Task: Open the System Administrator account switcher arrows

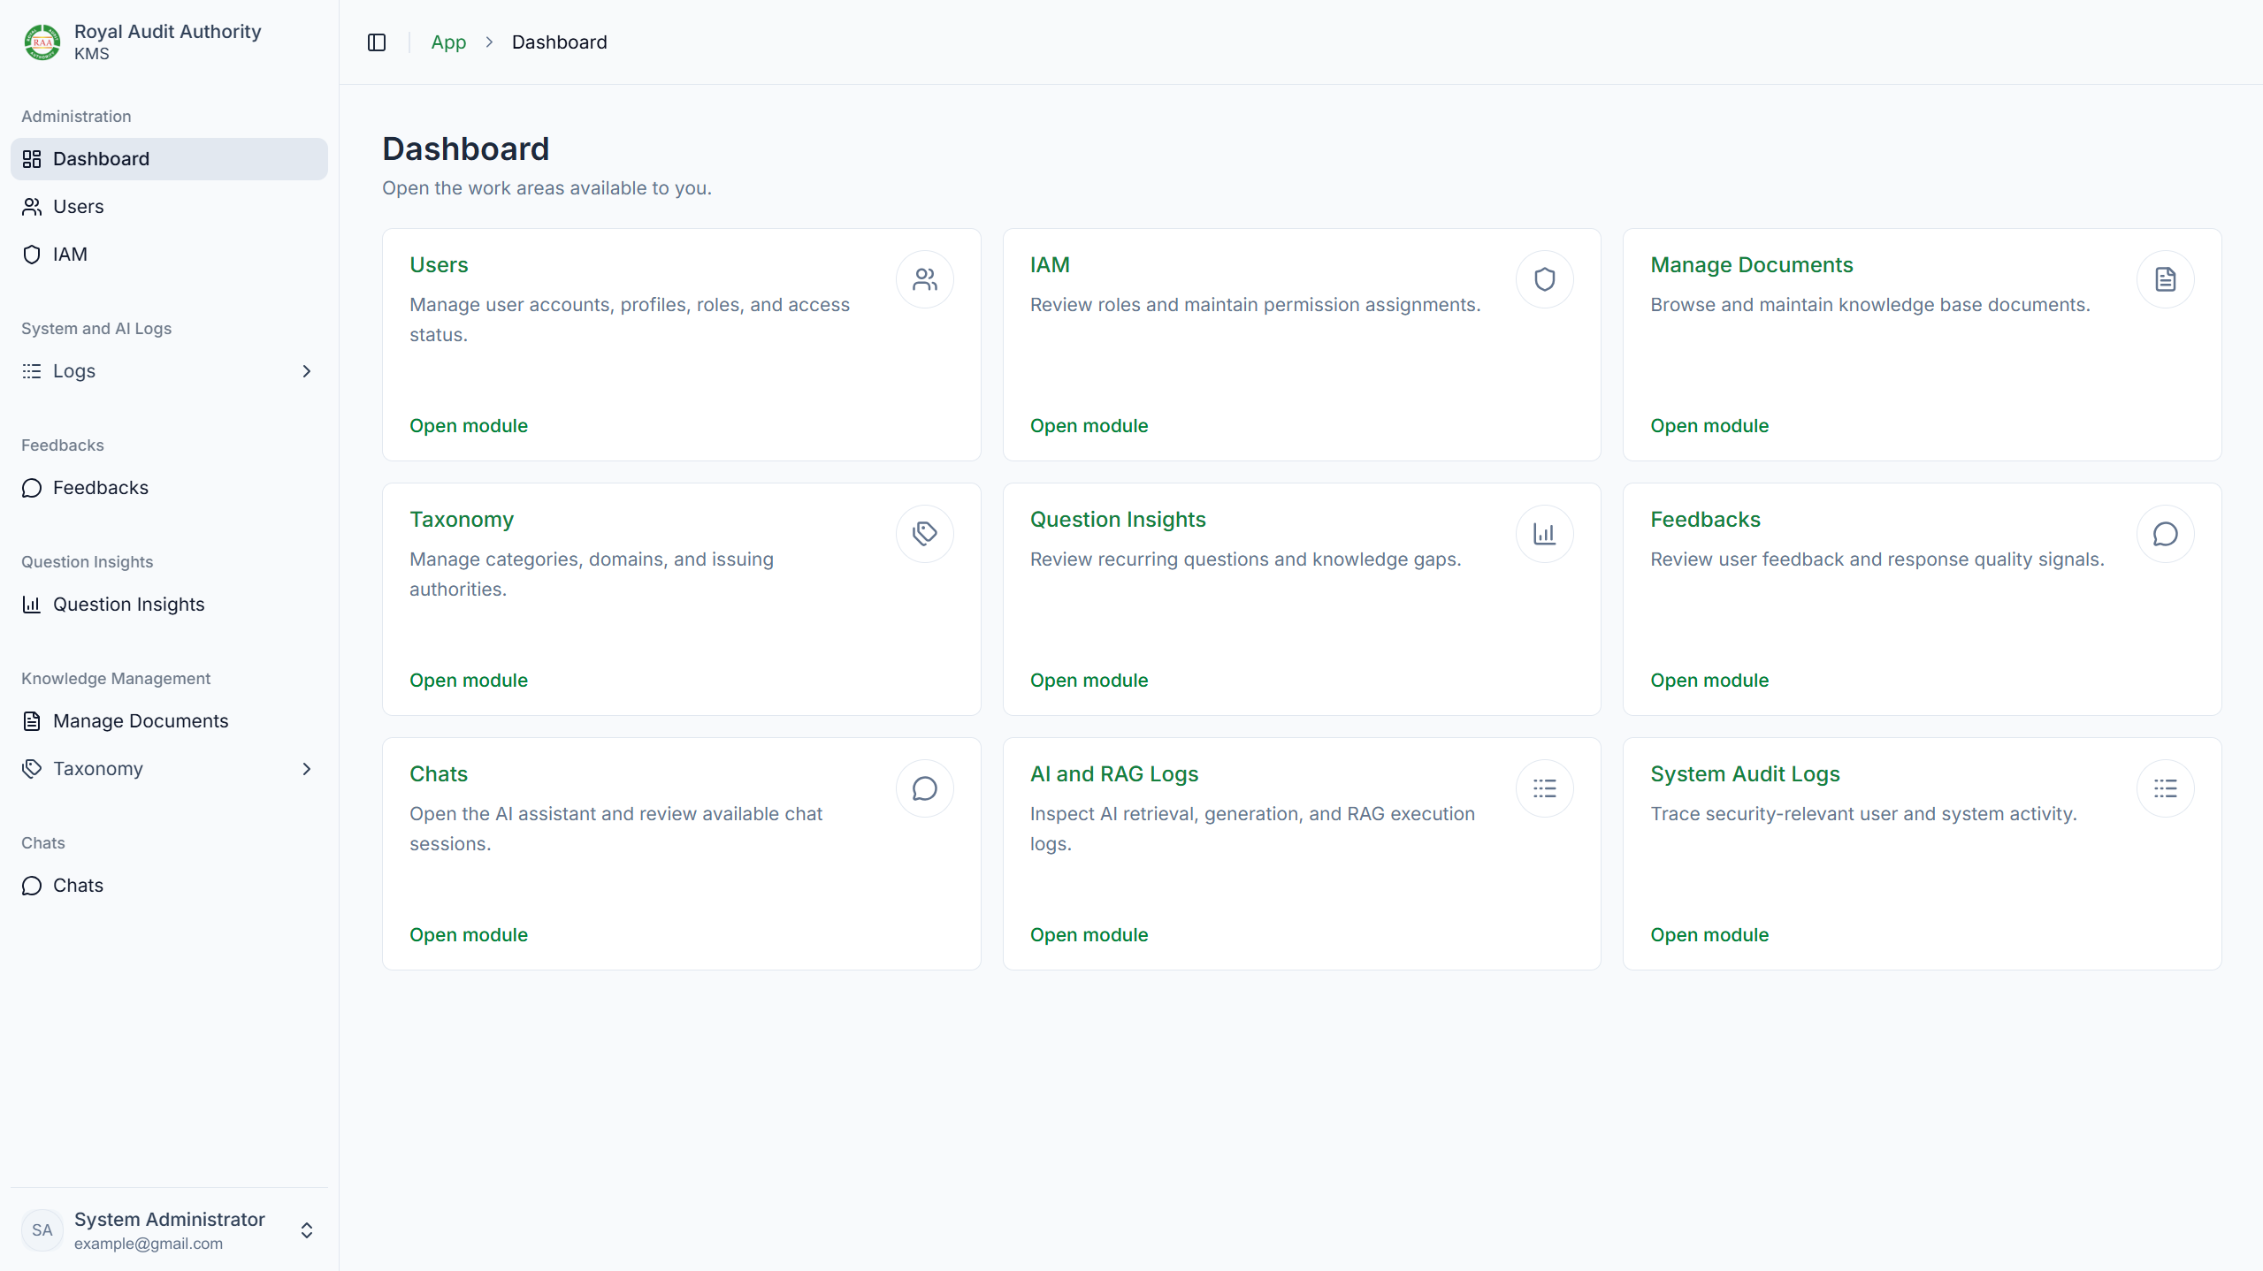Action: point(307,1230)
